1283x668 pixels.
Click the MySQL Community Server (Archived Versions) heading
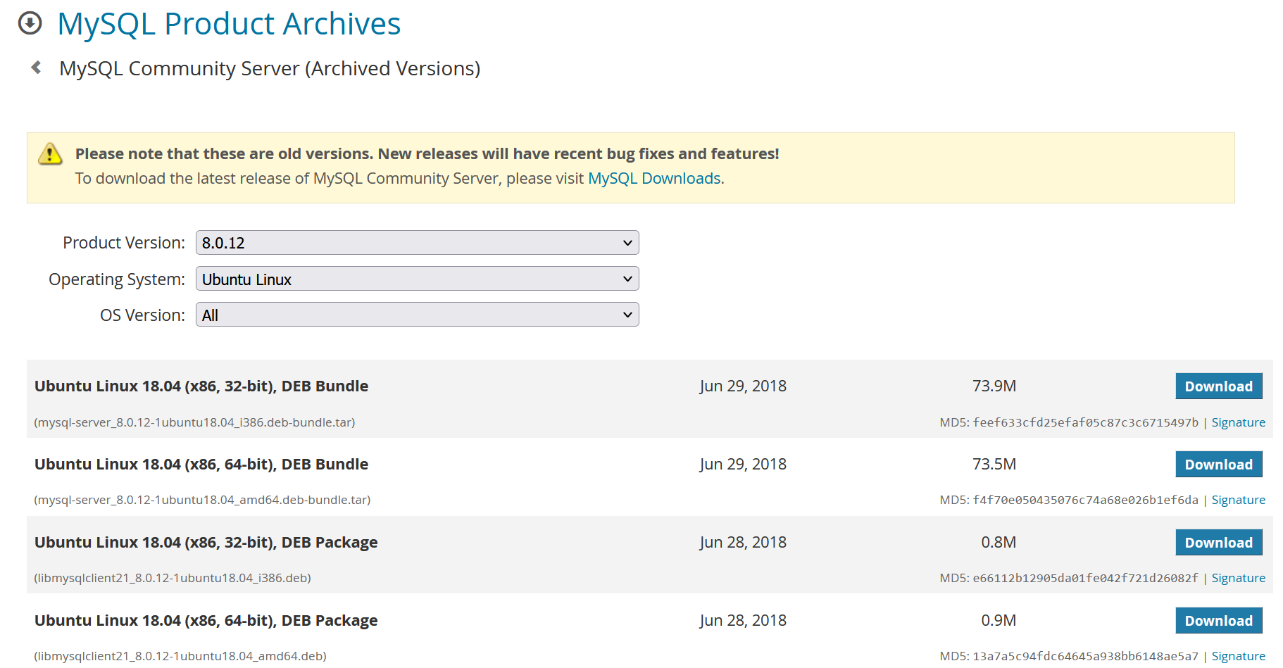coord(270,69)
